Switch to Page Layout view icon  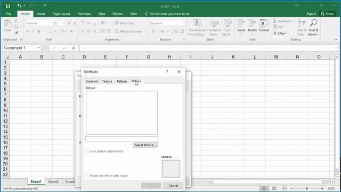click(274, 188)
